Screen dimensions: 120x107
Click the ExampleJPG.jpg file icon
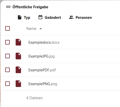pos(18,56)
